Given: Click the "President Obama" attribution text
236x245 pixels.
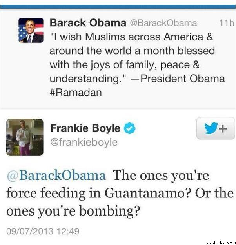Looking at the screenshot, I should [x=183, y=79].
